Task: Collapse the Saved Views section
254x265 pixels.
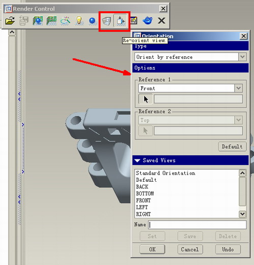Action: pos(137,160)
